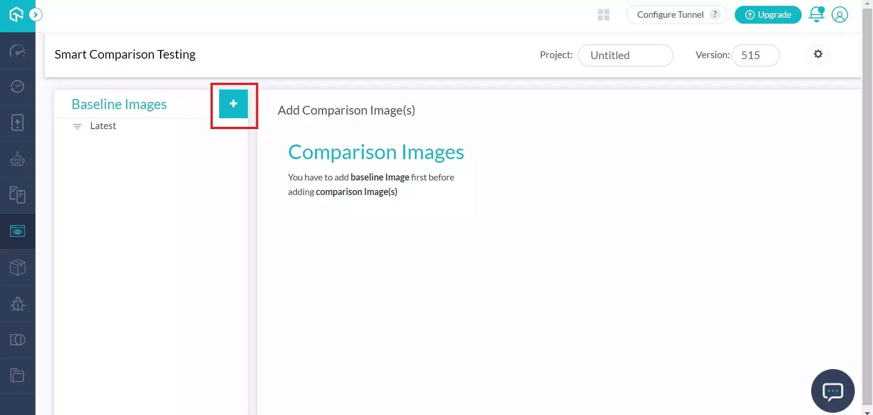Select the bug tracker icon in sidebar
This screenshot has width=873, height=415.
tap(17, 304)
